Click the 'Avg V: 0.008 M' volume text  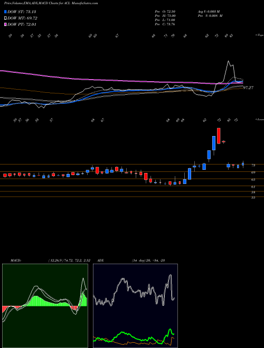[x=210, y=11]
